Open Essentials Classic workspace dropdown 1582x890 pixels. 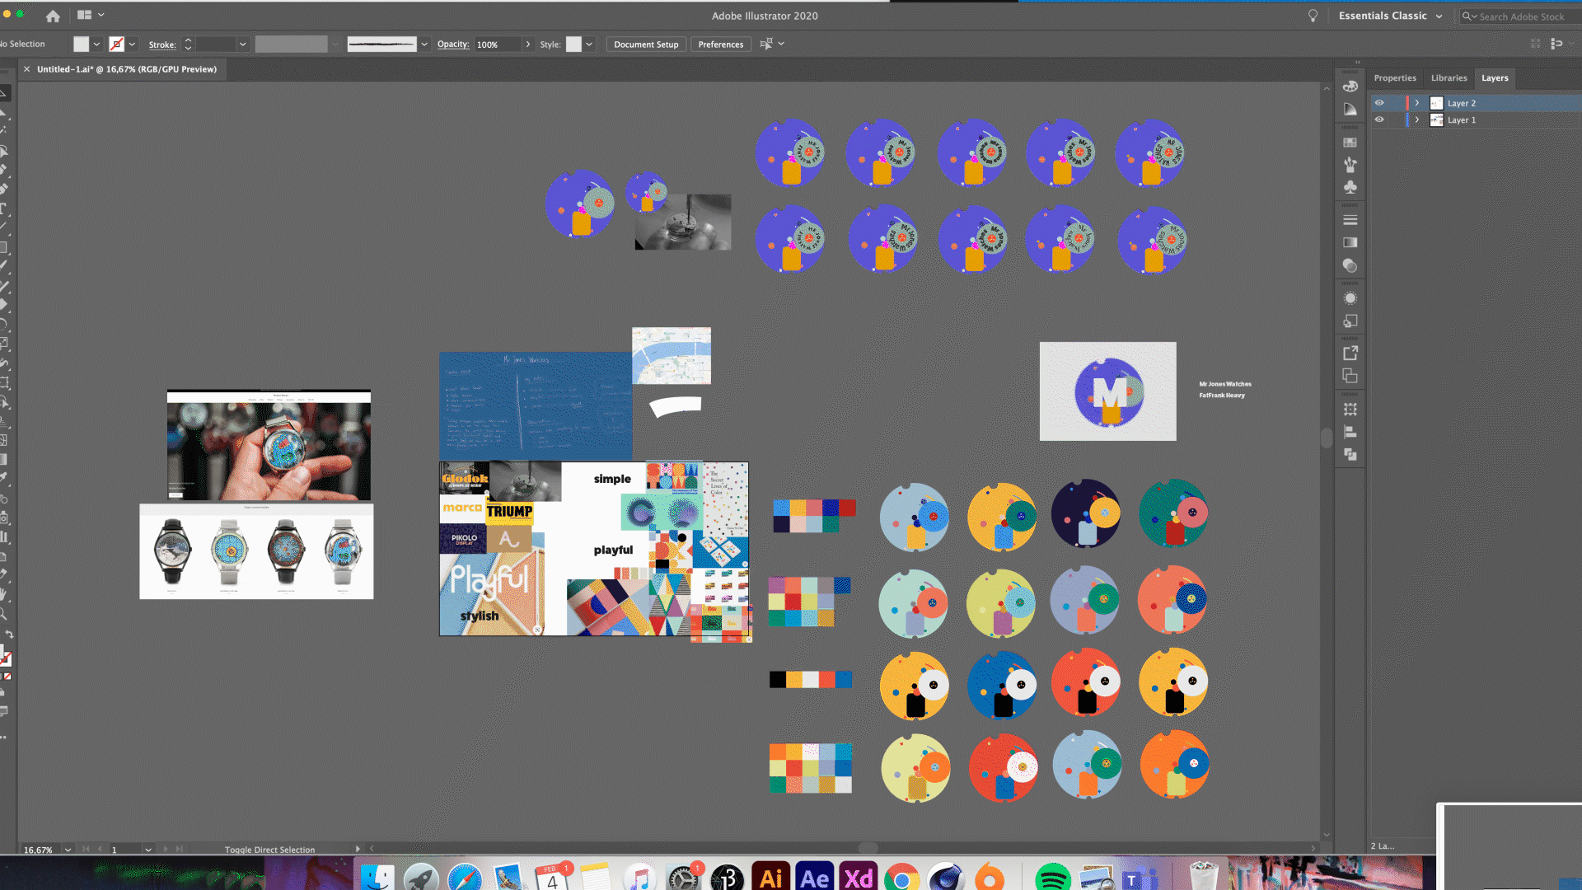(x=1439, y=16)
